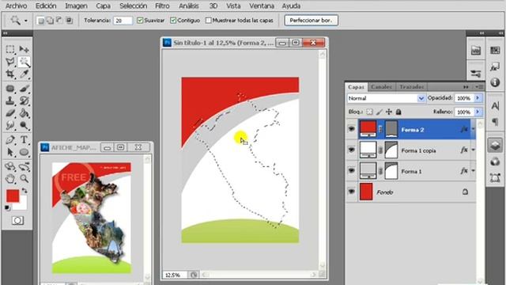Toggle the Suavizar checkbox
Screen dimensions: 506x285
140,21
